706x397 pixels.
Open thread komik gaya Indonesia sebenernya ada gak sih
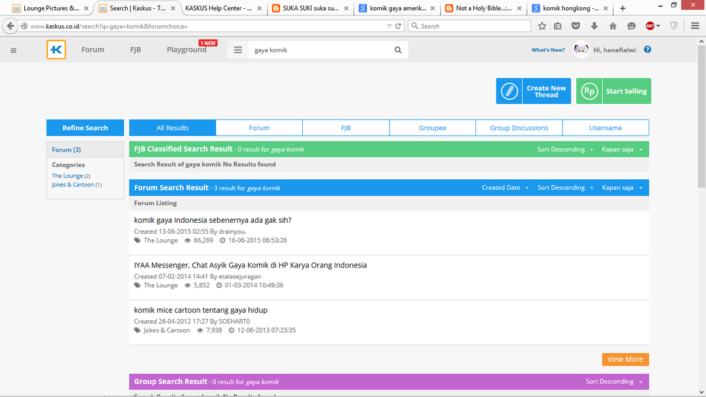213,220
